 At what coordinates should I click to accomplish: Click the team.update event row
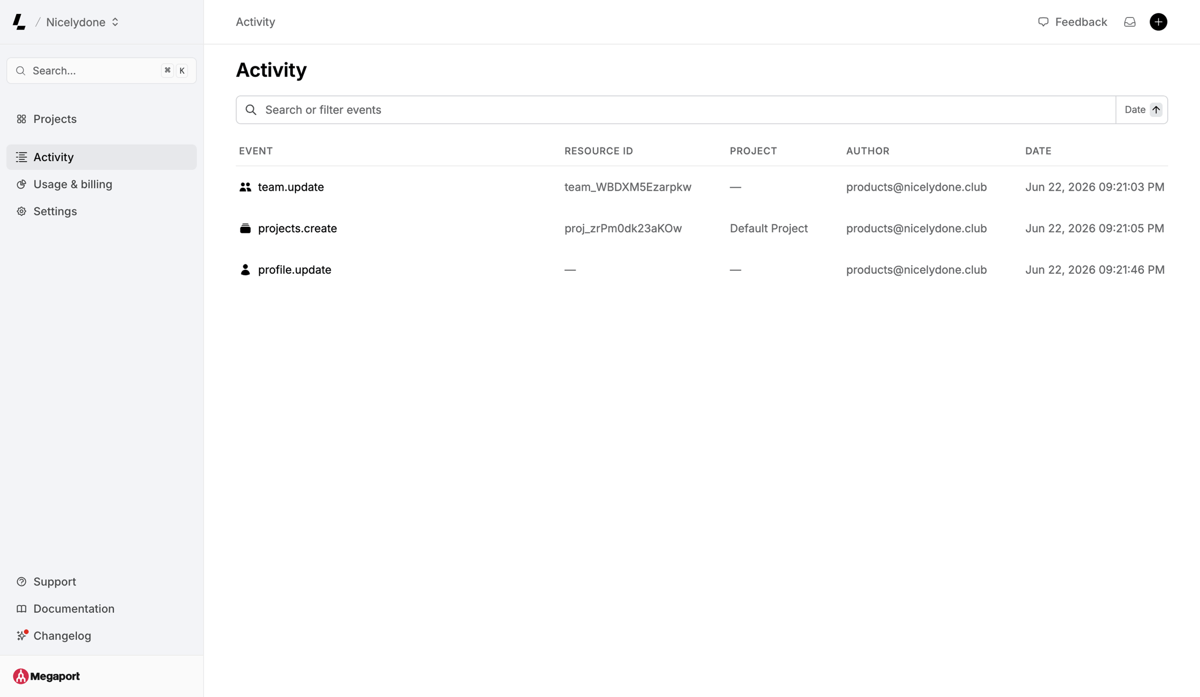[x=702, y=187]
